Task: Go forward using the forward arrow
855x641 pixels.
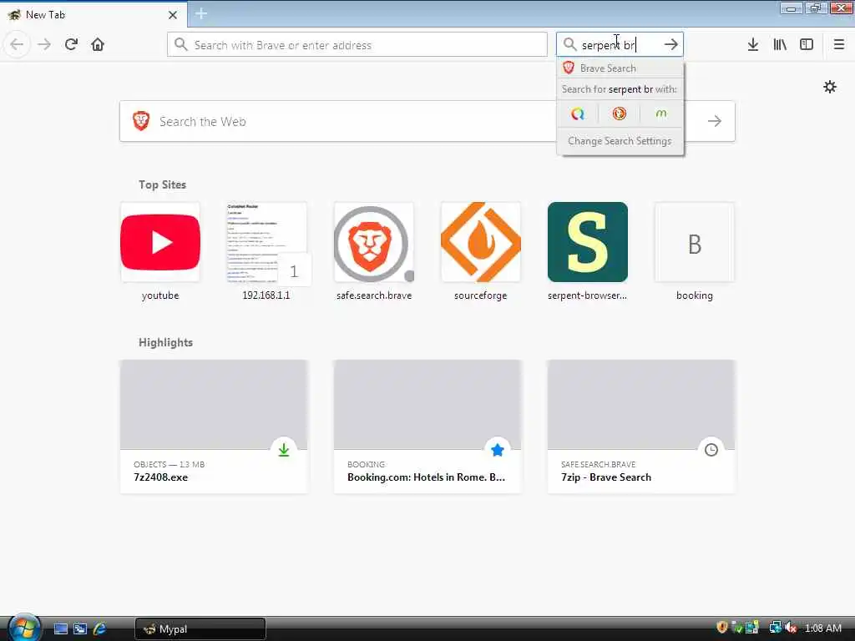Action: (44, 44)
